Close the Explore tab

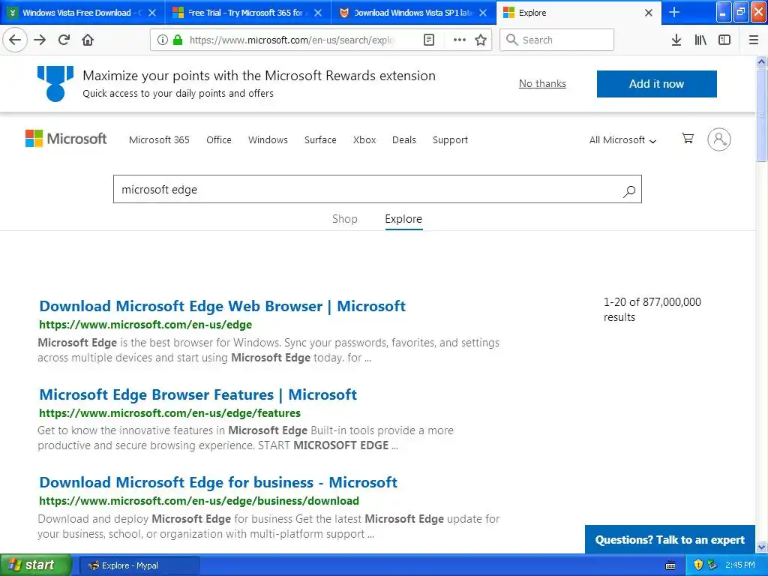click(x=649, y=13)
